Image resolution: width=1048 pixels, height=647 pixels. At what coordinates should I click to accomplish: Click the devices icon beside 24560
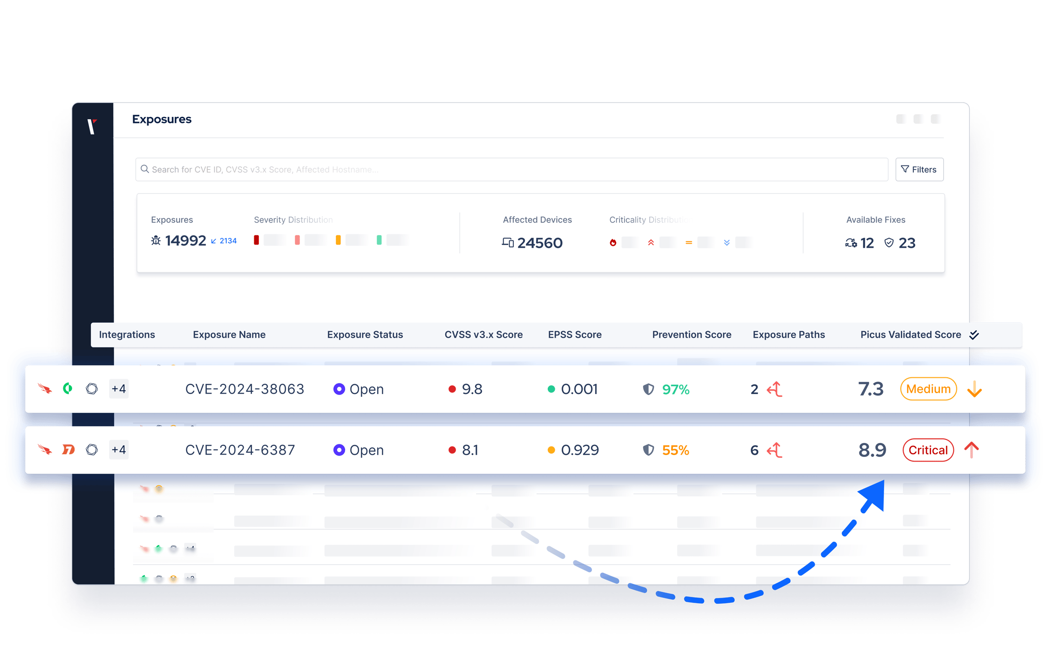[x=508, y=243]
